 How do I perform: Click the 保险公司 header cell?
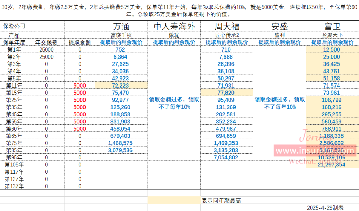[x=14, y=26]
